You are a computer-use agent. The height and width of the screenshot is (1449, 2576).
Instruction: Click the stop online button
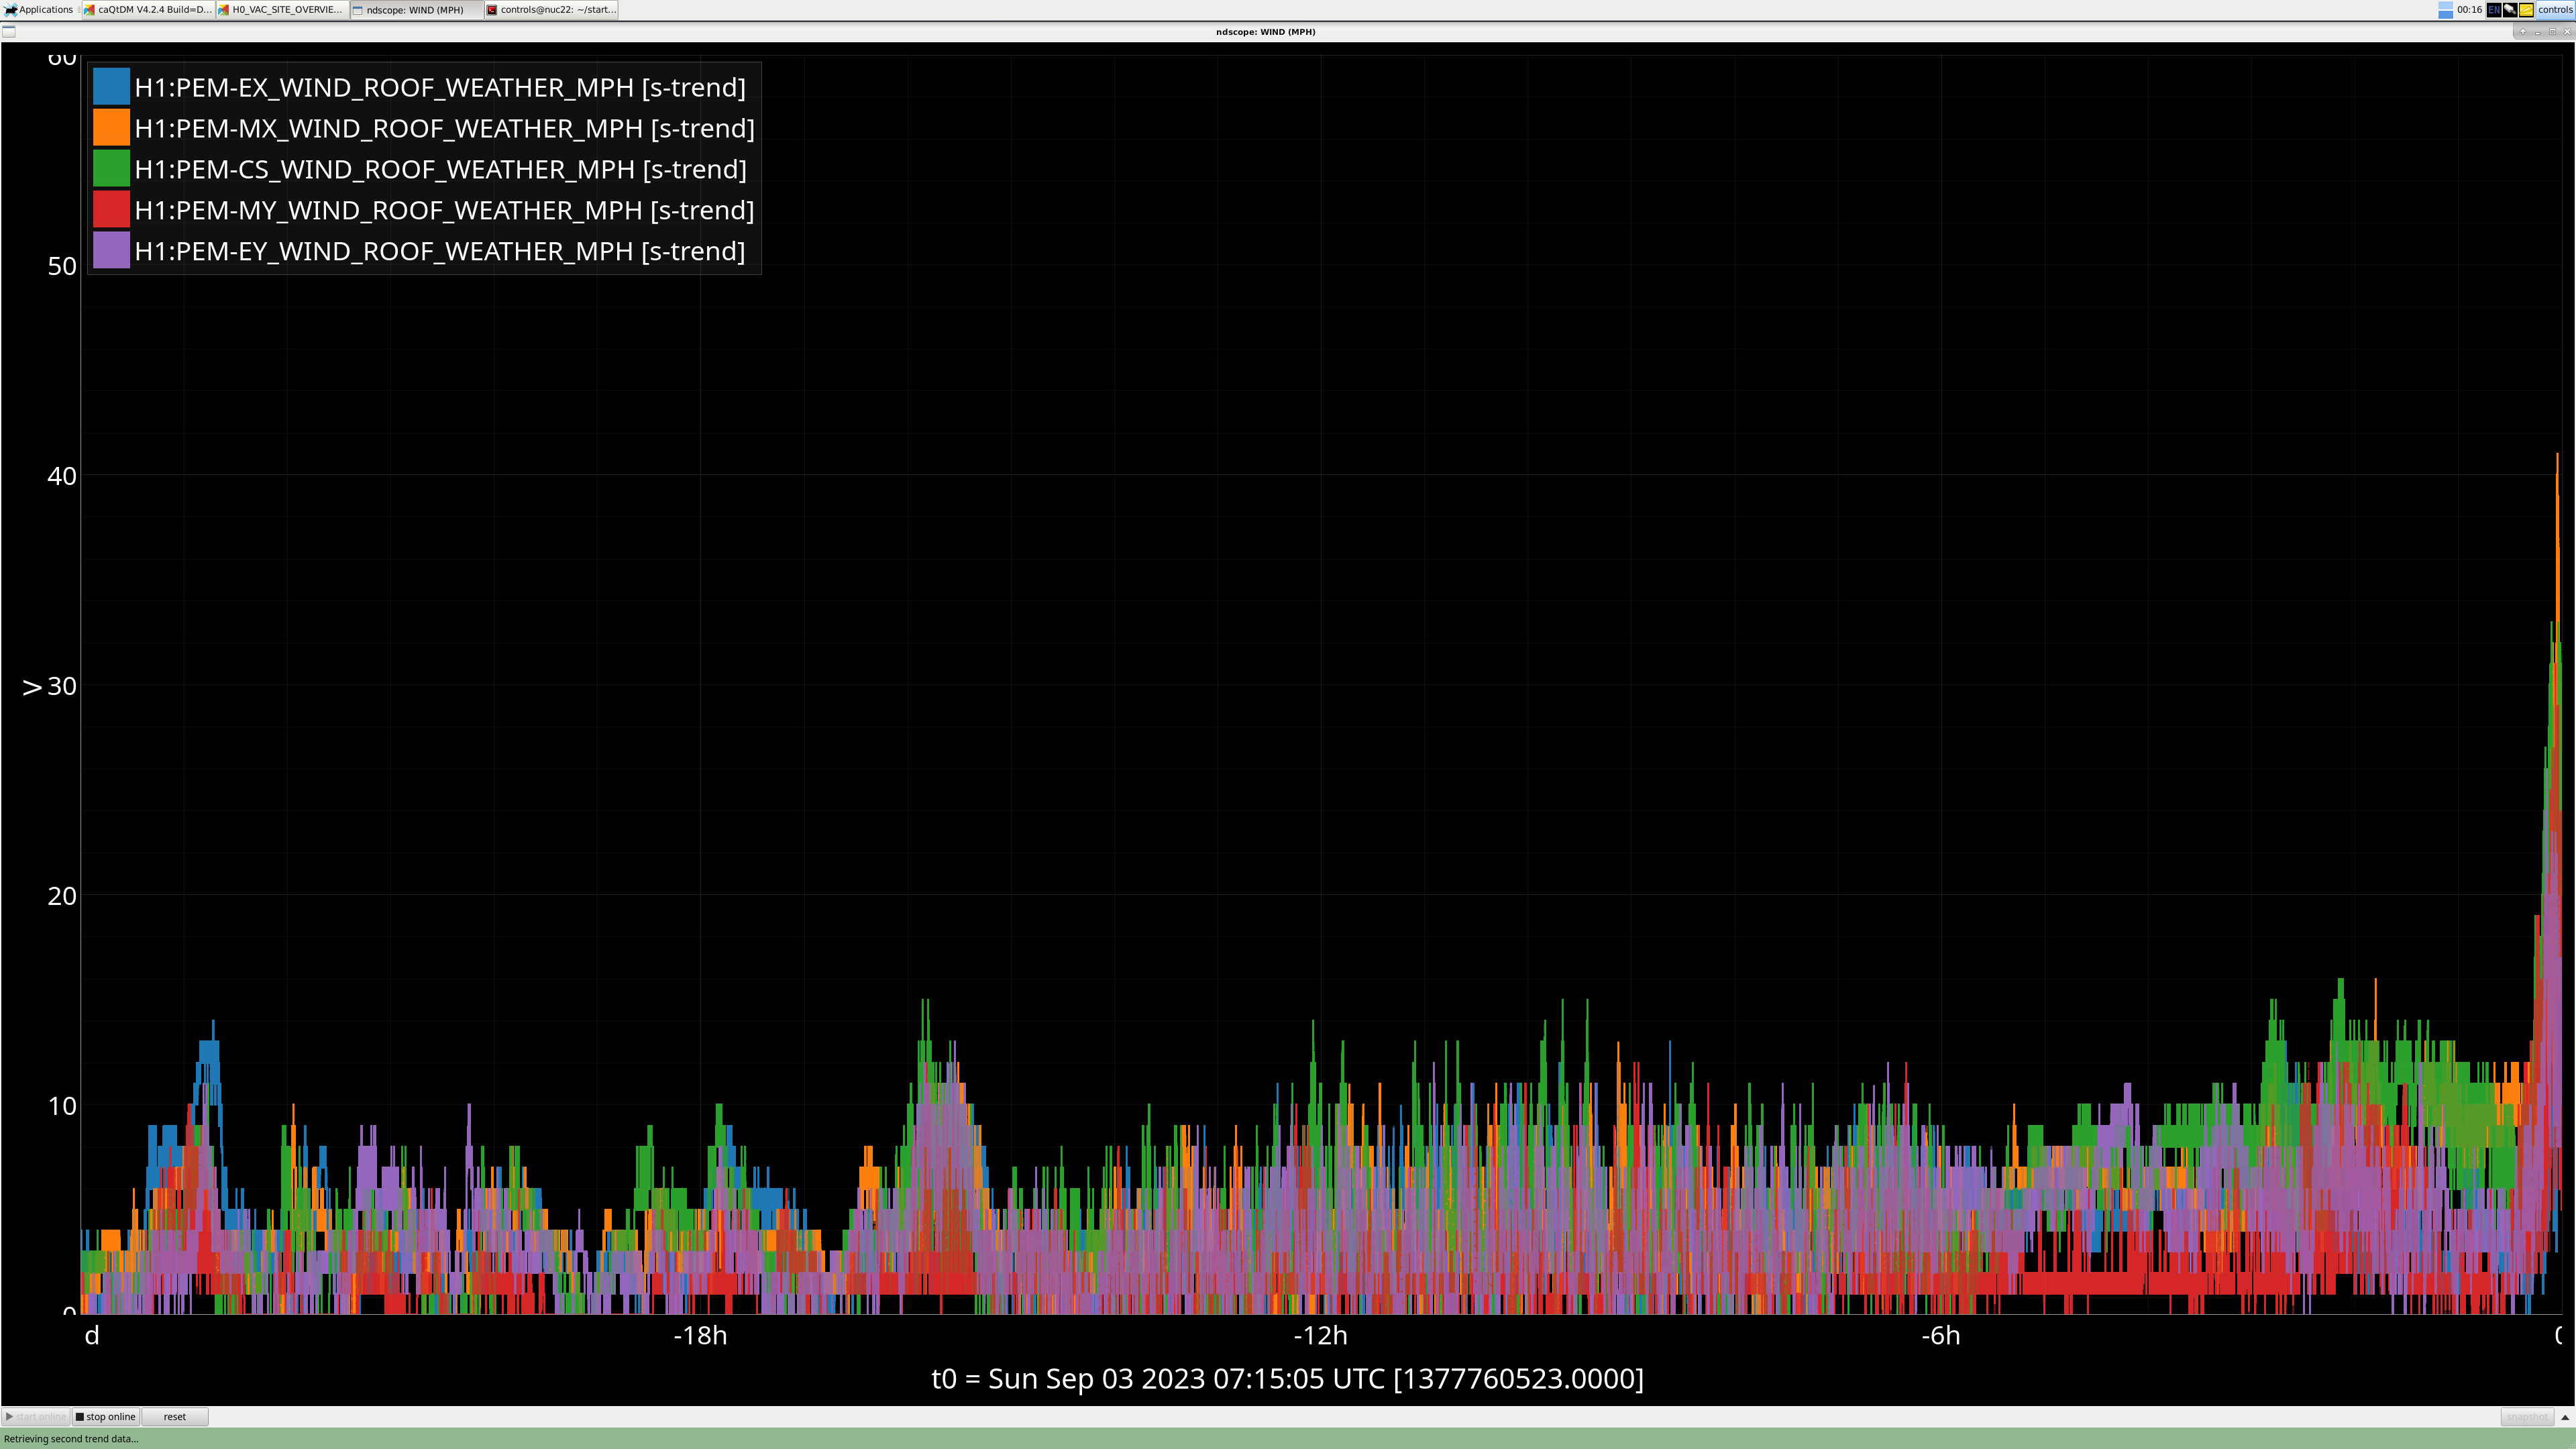coord(105,1416)
